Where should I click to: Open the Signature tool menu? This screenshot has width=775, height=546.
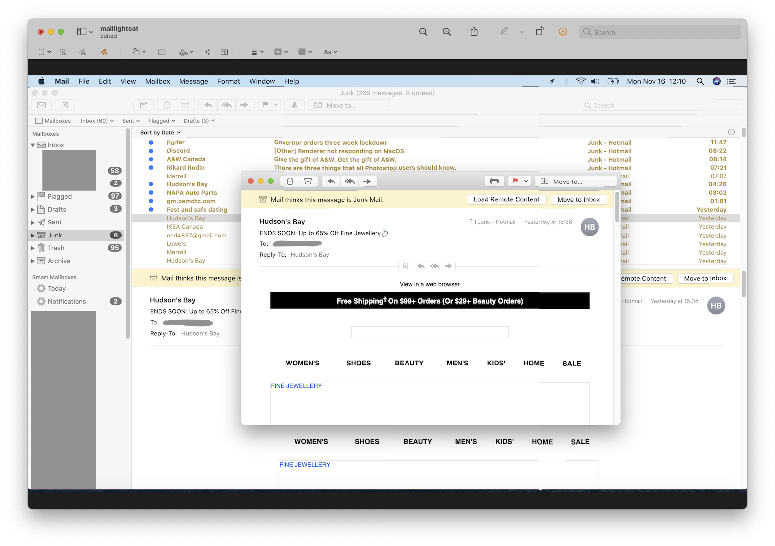[186, 52]
